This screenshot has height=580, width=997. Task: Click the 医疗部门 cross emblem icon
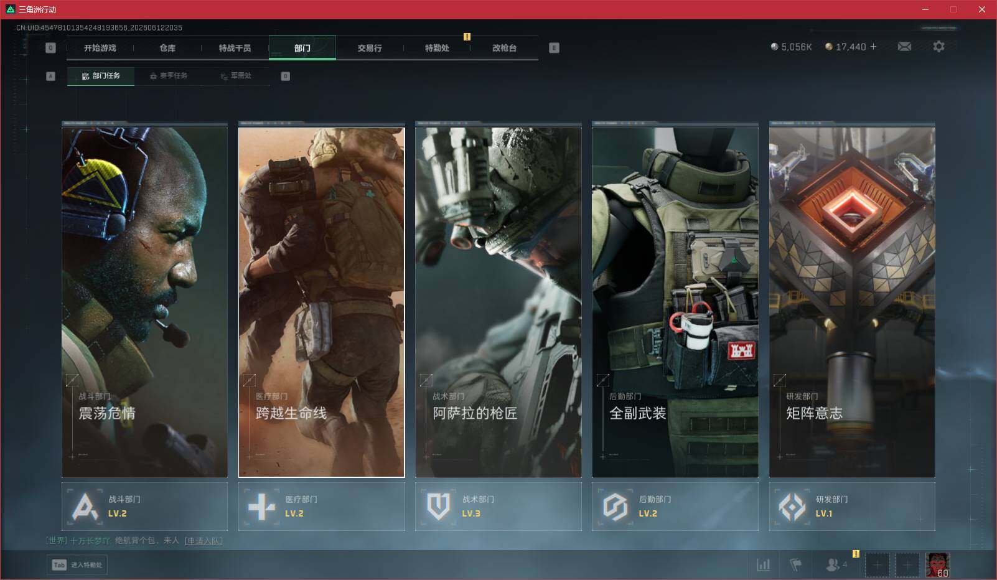coord(261,507)
